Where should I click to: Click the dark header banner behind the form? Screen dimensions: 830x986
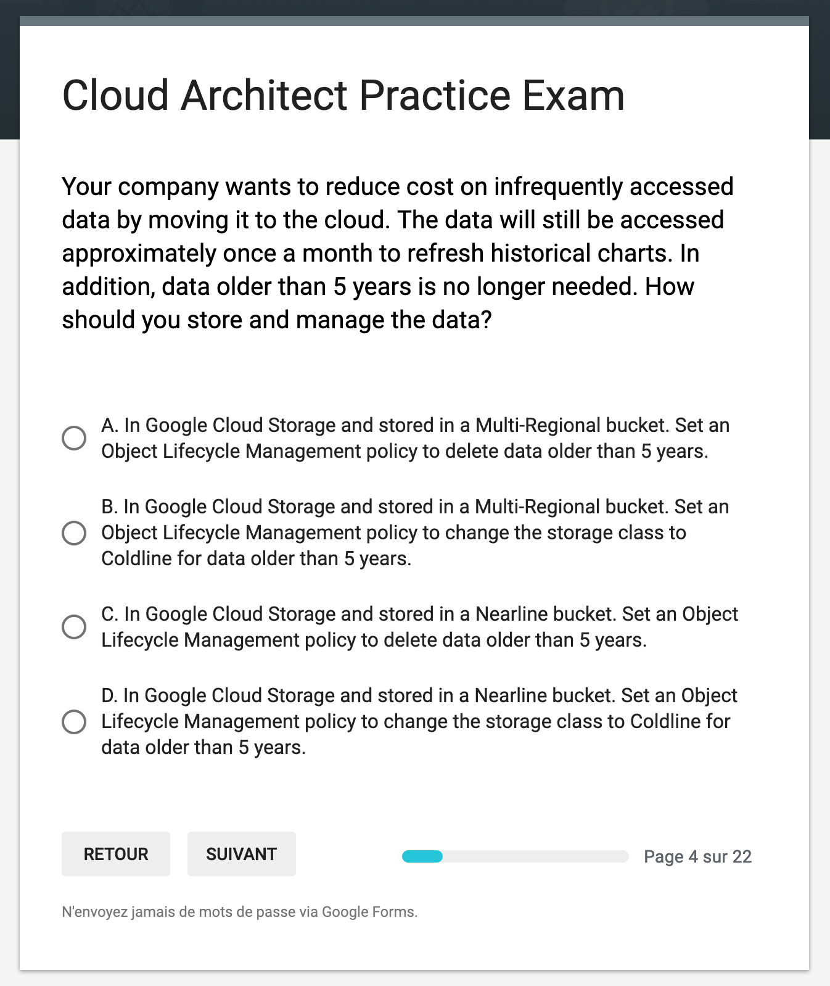[9, 74]
